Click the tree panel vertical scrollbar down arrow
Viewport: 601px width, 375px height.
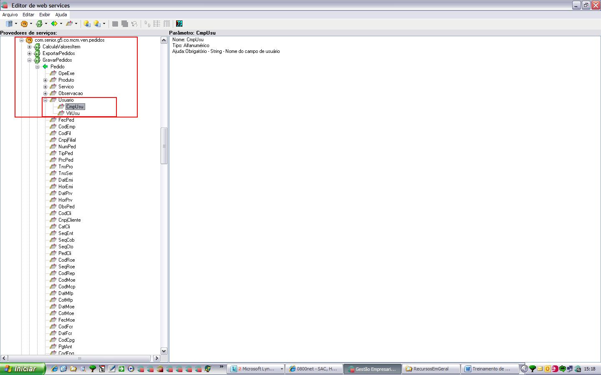pyautogui.click(x=164, y=351)
